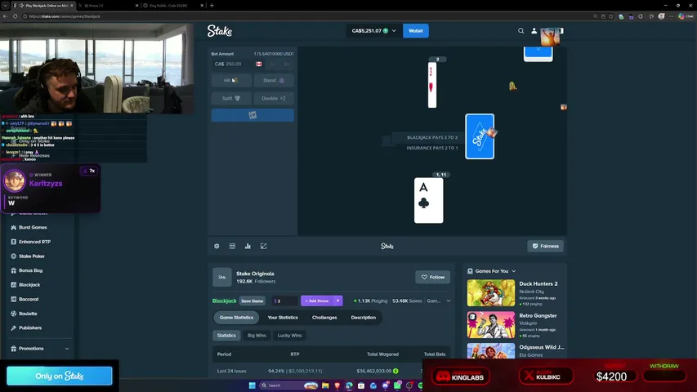
Task: Open Roulette in the sidebar
Action: click(x=28, y=314)
